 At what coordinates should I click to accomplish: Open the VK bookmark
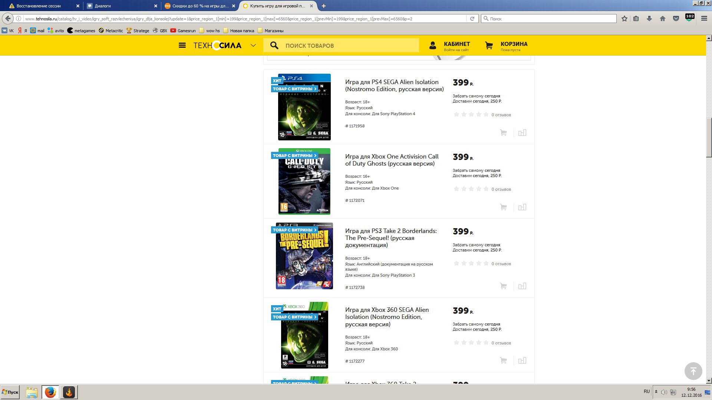point(8,31)
